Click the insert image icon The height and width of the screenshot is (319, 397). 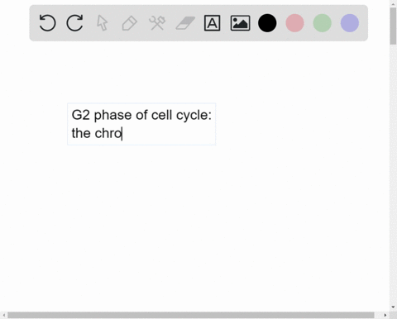point(240,23)
